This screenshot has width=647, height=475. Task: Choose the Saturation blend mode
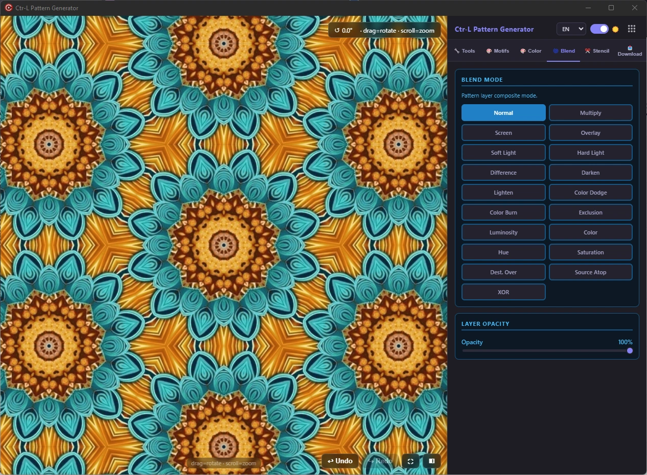click(x=591, y=252)
